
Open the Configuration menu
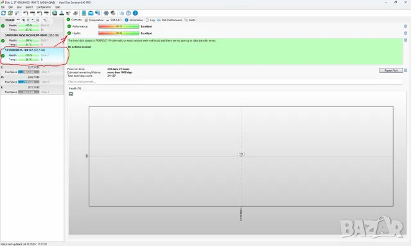click(x=44, y=7)
